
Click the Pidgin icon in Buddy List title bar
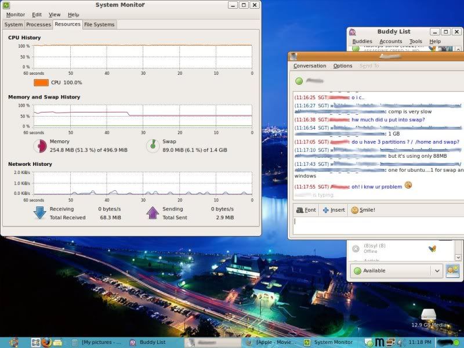(352, 32)
